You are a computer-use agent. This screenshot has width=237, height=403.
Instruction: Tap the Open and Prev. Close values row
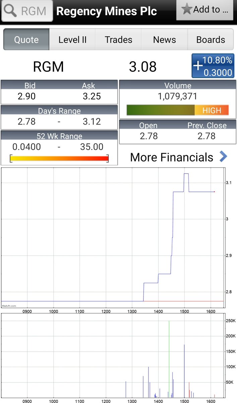pos(178,136)
